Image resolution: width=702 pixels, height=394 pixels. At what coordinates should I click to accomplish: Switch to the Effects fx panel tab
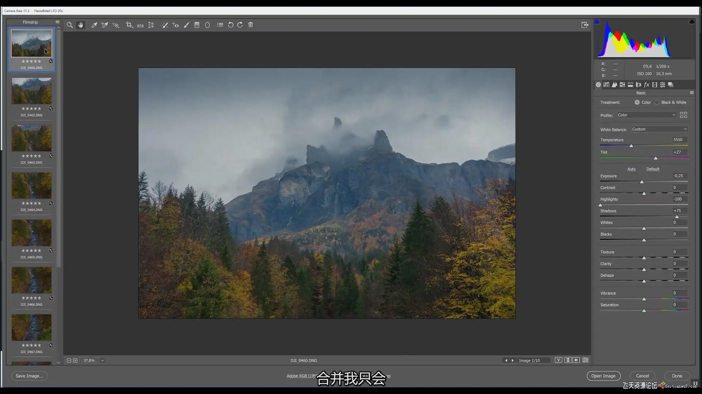click(x=646, y=85)
